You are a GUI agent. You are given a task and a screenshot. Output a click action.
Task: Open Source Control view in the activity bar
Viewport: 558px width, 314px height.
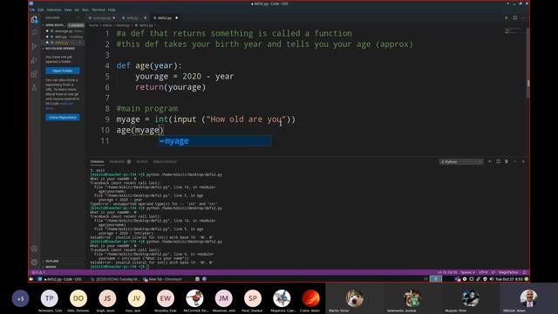[35, 46]
